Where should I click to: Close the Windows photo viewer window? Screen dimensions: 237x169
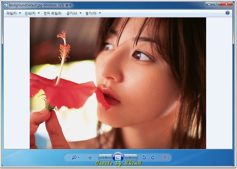pyautogui.click(x=226, y=4)
